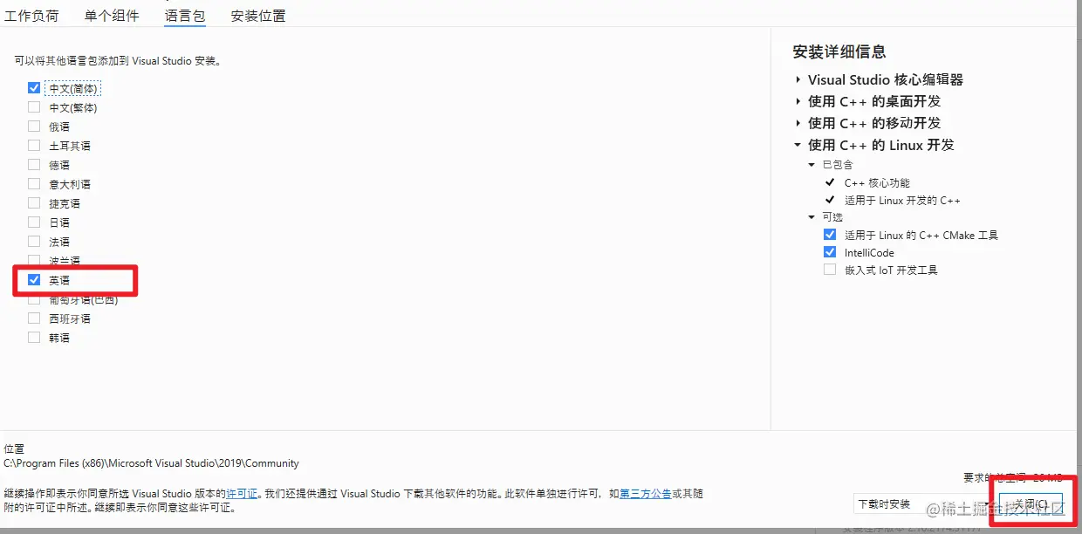The width and height of the screenshot is (1082, 534).
Task: Select the 语言包 tab
Action: (x=185, y=16)
